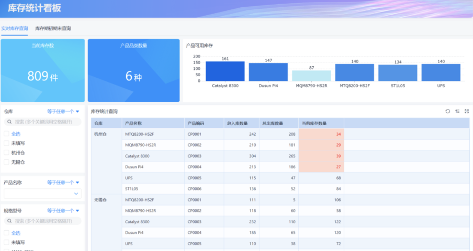Viewport: 473px width, 251px height.
Task: Open 等于任意一个 dropdown for 产品名称
Action: point(63,183)
